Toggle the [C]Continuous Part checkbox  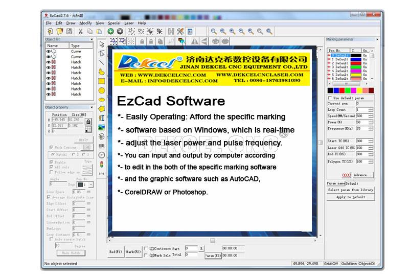click(x=146, y=248)
